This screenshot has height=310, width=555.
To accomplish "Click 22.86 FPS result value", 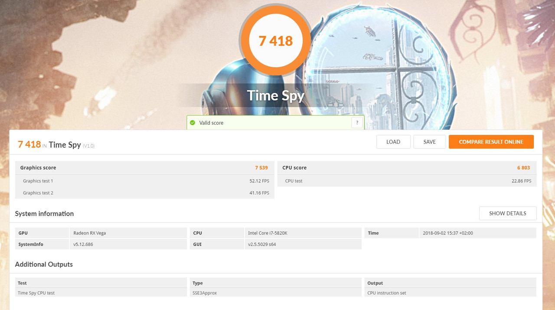I will click(x=521, y=181).
